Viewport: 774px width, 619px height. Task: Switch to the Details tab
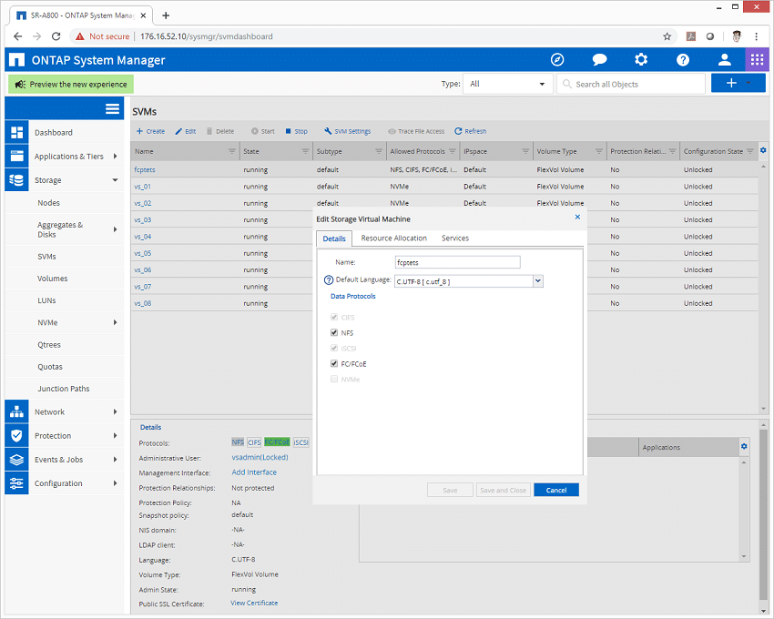tap(334, 238)
